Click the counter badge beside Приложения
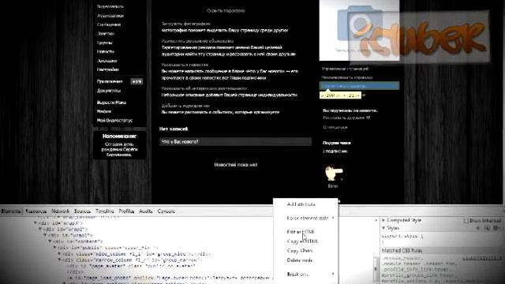The height and width of the screenshot is (284, 505). [137, 82]
